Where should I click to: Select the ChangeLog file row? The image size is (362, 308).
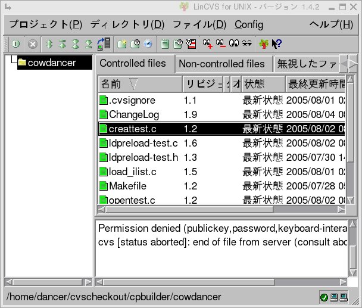click(221, 114)
